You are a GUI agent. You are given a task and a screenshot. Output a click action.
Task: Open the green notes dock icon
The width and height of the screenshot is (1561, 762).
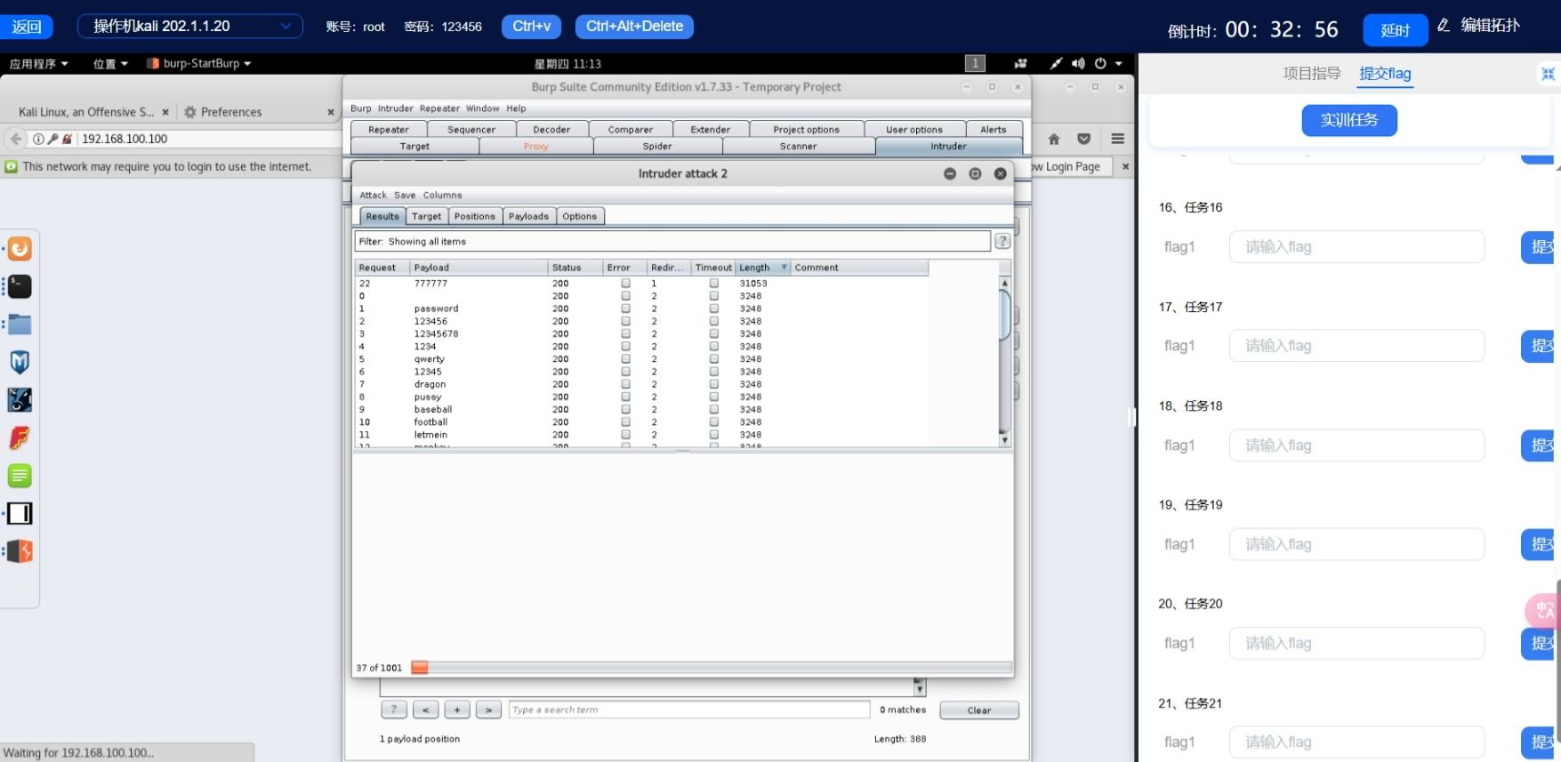click(x=20, y=476)
